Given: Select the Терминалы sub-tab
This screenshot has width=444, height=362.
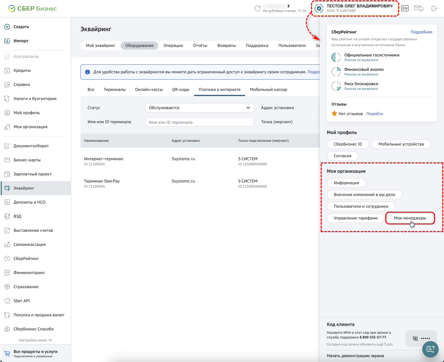Looking at the screenshot, I should pos(115,90).
